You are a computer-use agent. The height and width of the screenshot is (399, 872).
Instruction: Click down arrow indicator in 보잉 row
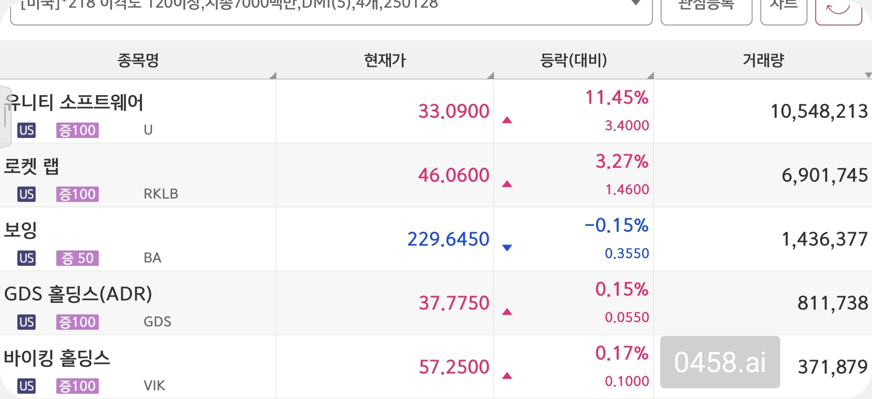[x=507, y=248]
